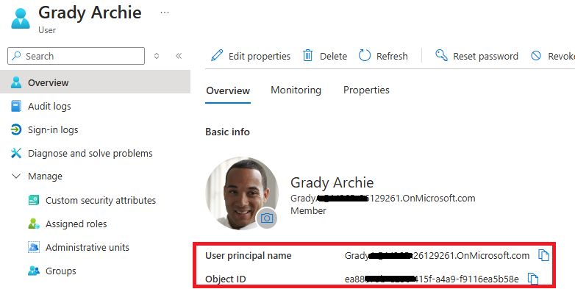The width and height of the screenshot is (575, 289).
Task: Click the User principal name label
Action: click(249, 256)
